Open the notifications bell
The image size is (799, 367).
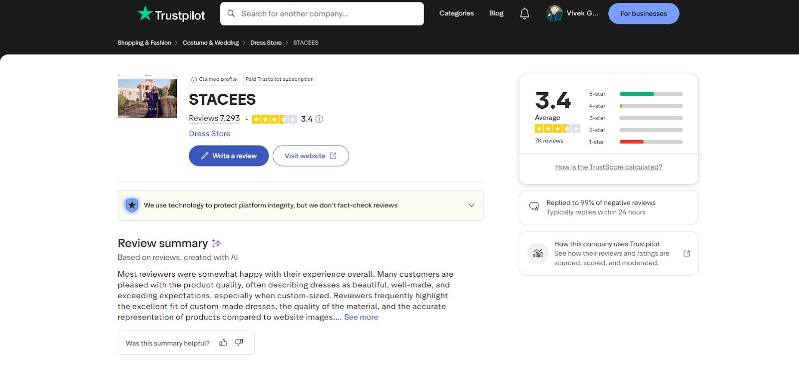tap(524, 13)
